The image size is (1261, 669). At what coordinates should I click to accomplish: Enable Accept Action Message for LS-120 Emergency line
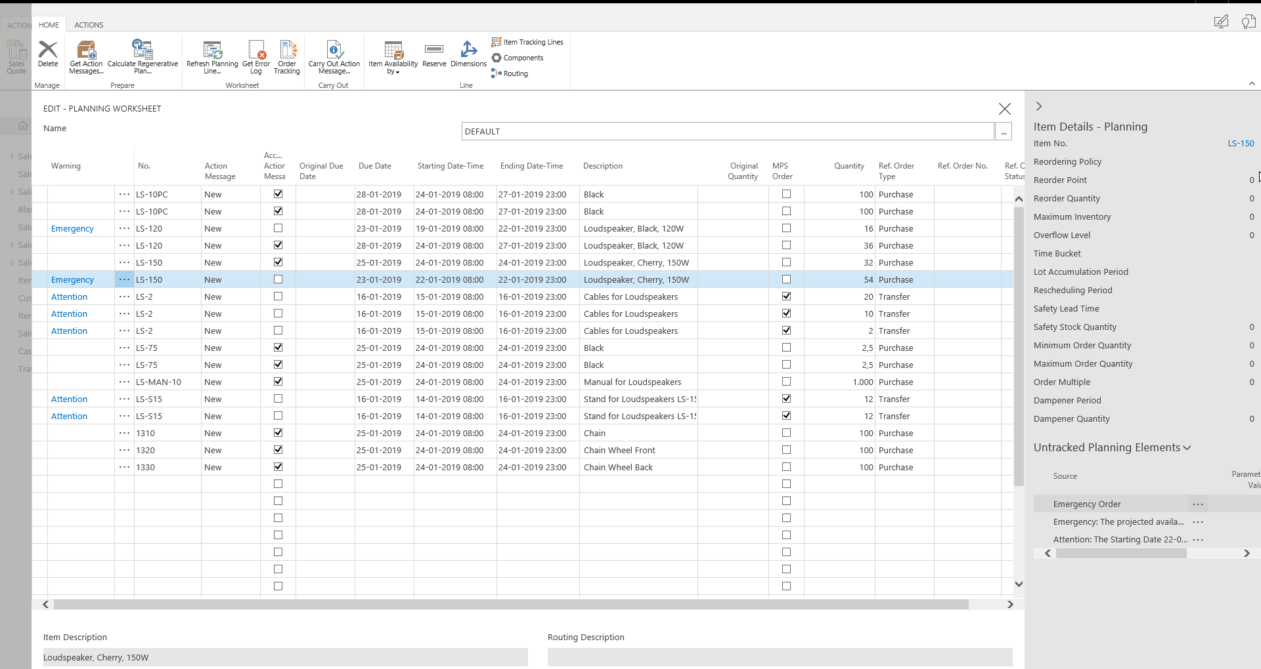(278, 228)
